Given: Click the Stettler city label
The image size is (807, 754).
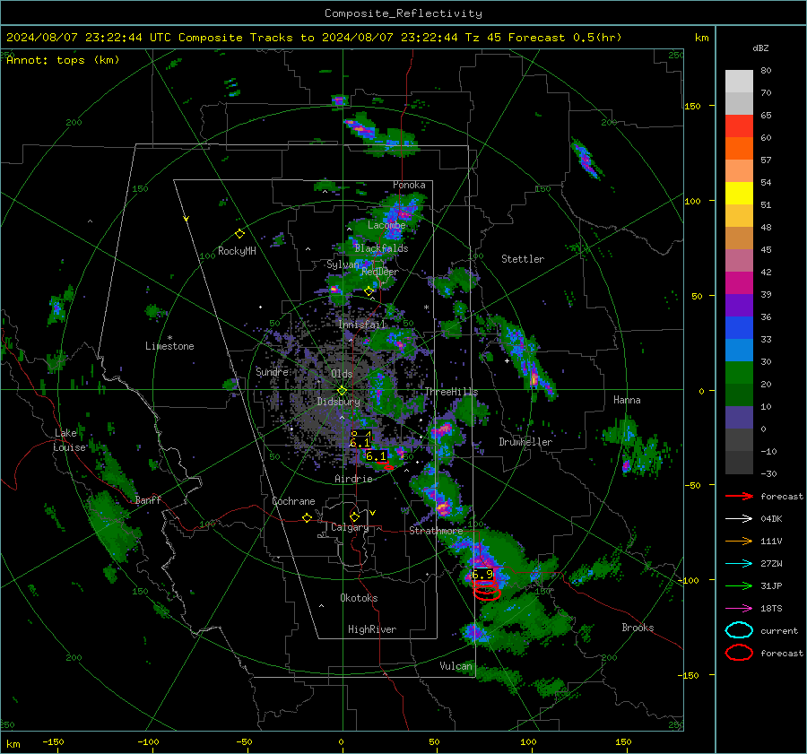Looking at the screenshot, I should [x=523, y=259].
